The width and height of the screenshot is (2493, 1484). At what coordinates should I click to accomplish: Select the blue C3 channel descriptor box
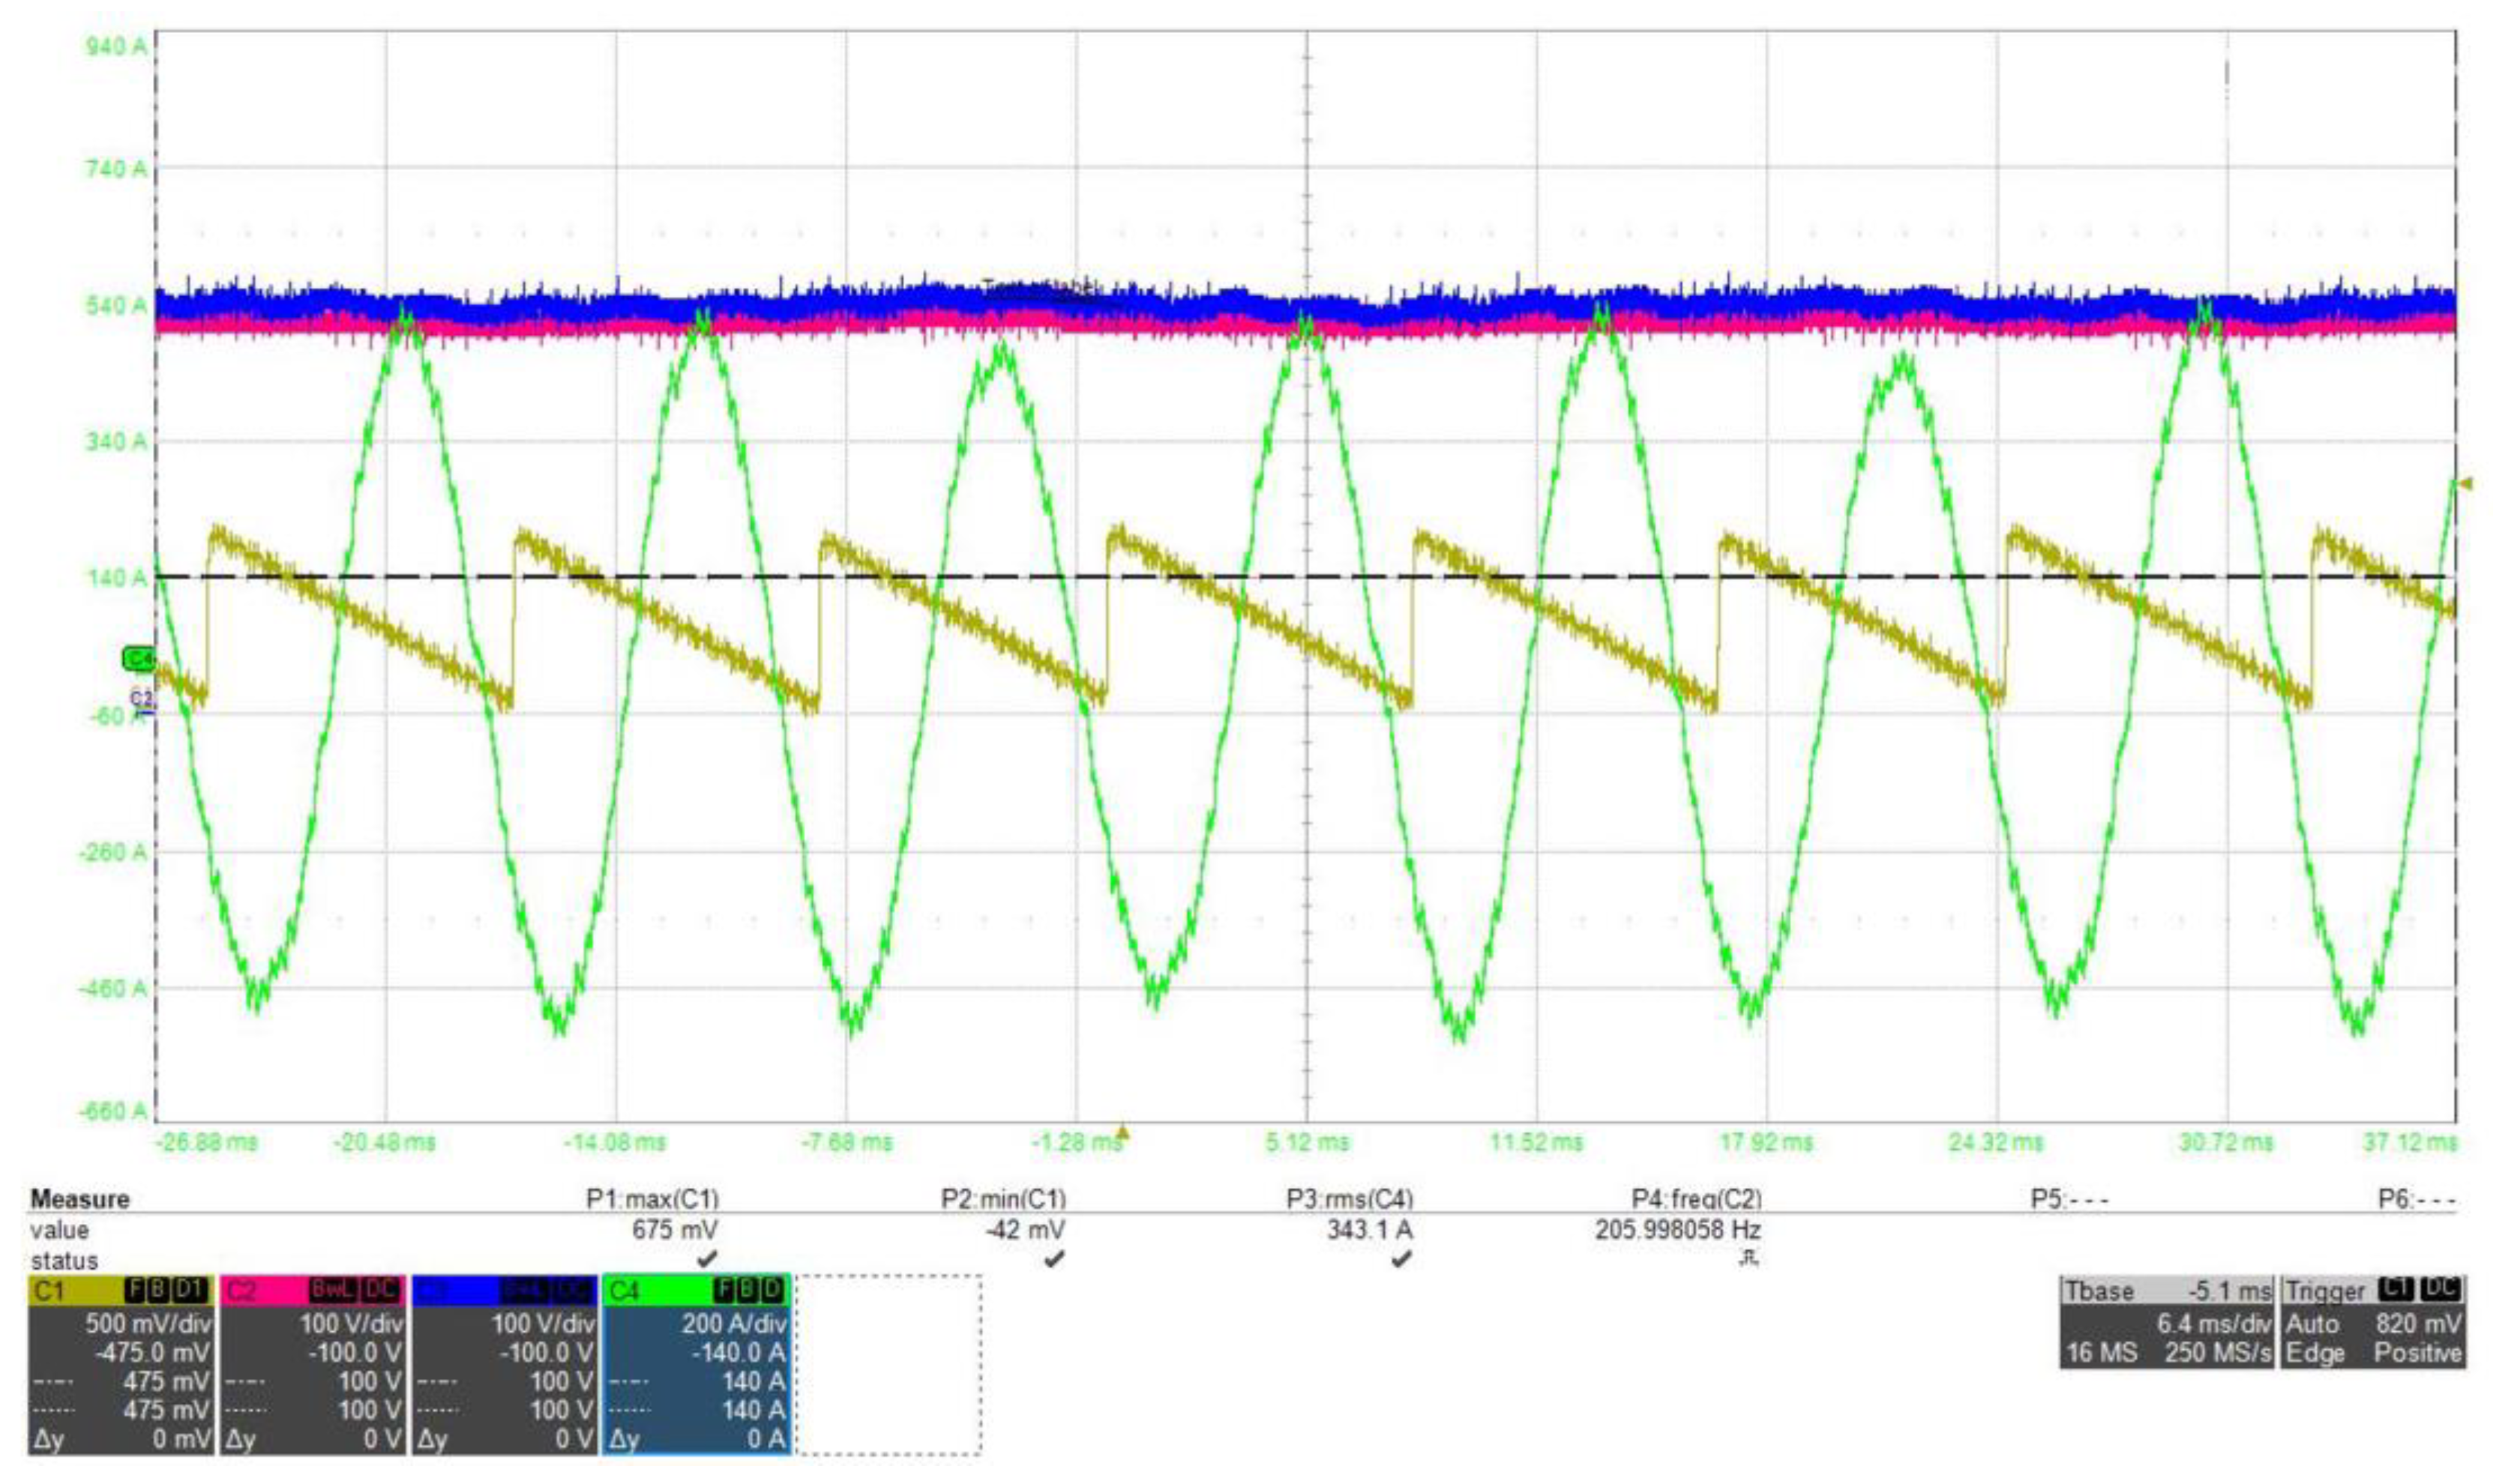504,1365
